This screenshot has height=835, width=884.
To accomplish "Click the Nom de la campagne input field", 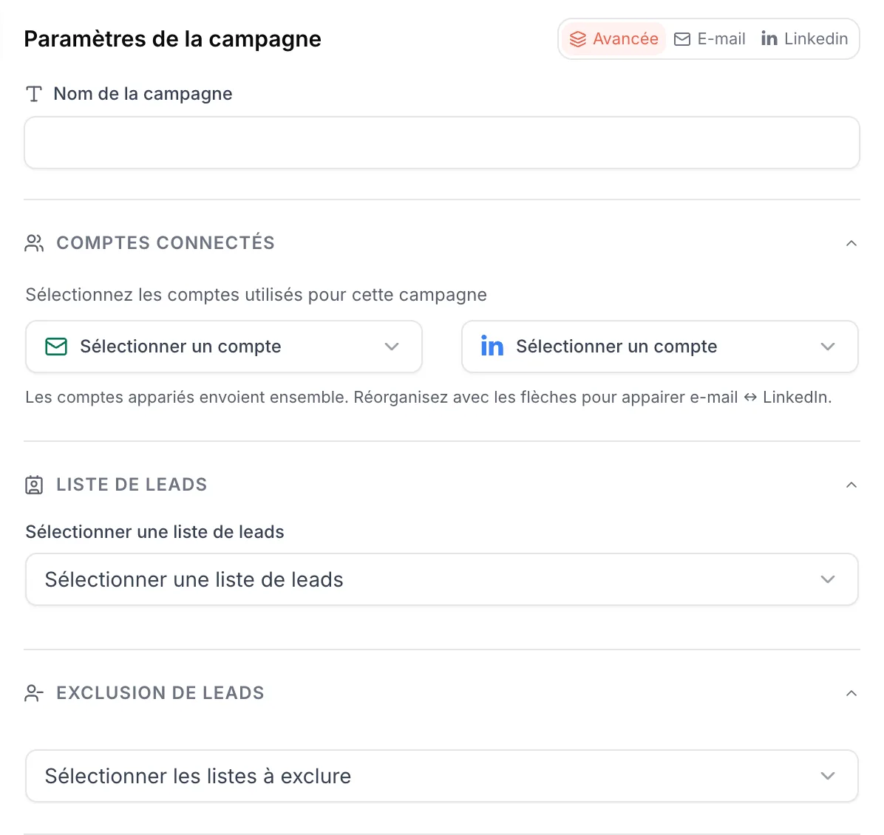I will tap(442, 143).
